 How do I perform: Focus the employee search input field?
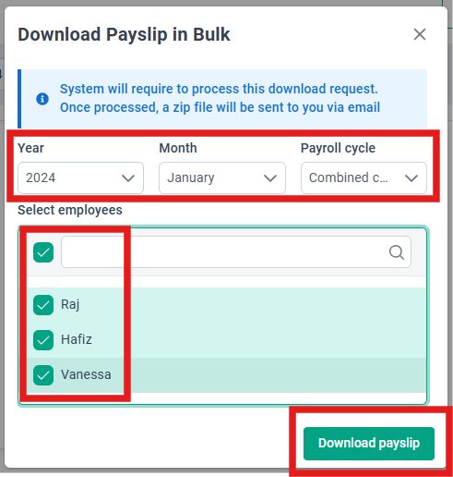(236, 252)
